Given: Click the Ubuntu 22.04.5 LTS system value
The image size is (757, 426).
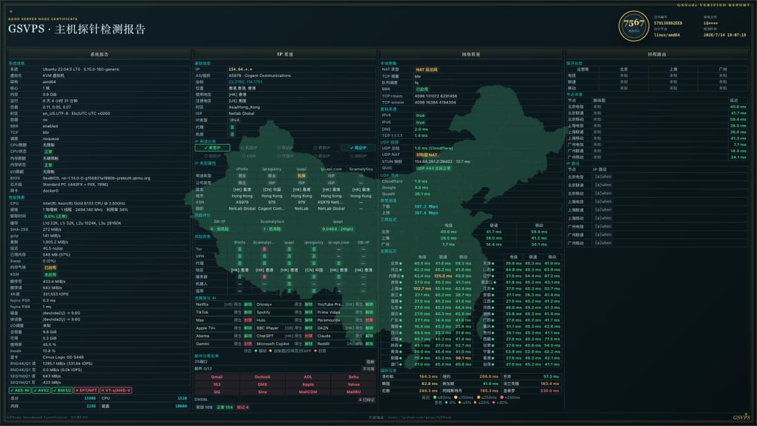Looking at the screenshot, I should 81,69.
